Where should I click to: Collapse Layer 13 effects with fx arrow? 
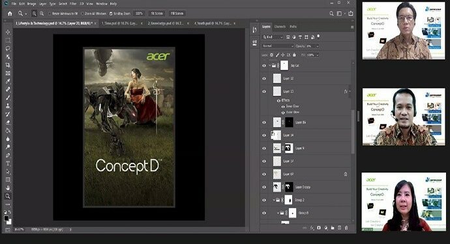pos(350,92)
